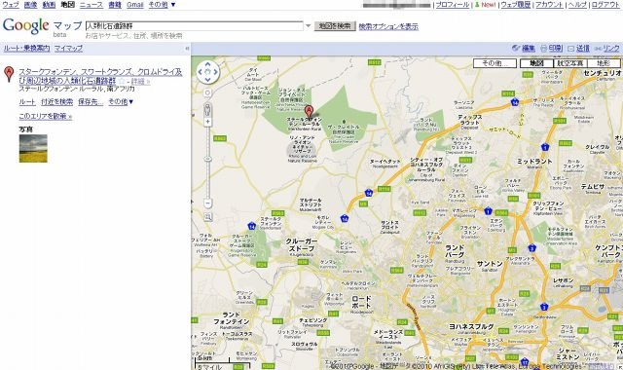Expand the その他 menu in the top navigation
Image resolution: width=623 pixels, height=370 pixels.
162,5
